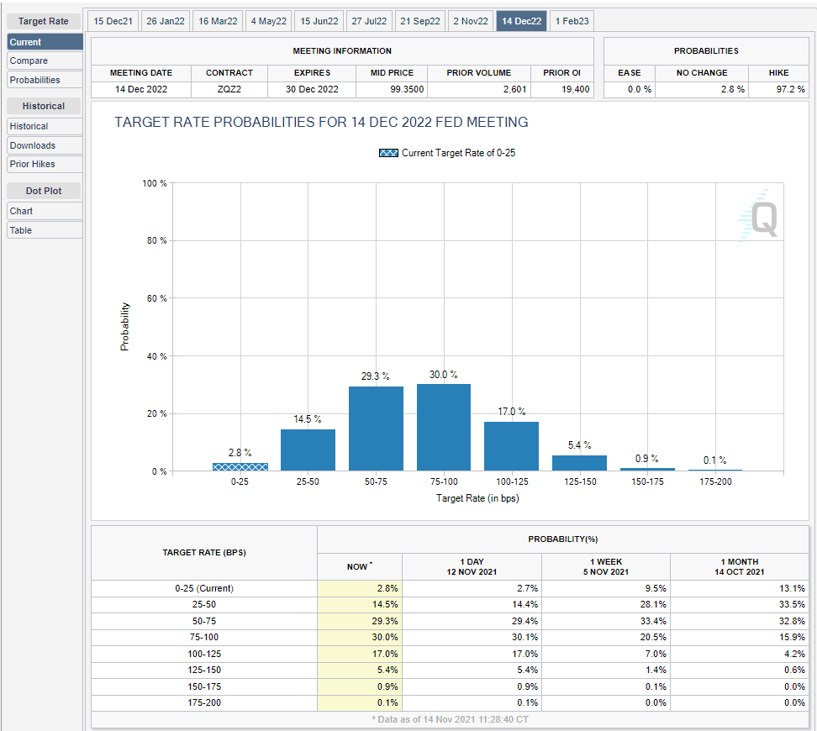Image resolution: width=817 pixels, height=731 pixels.
Task: Click the 75-100 bar showing 30.0%
Action: pos(443,428)
